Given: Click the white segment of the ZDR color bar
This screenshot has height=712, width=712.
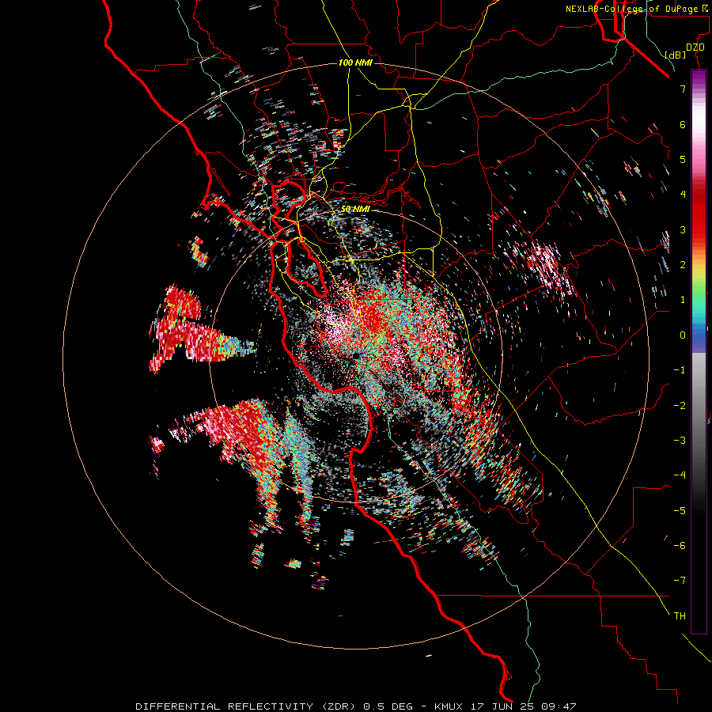Looking at the screenshot, I should pyautogui.click(x=699, y=119).
